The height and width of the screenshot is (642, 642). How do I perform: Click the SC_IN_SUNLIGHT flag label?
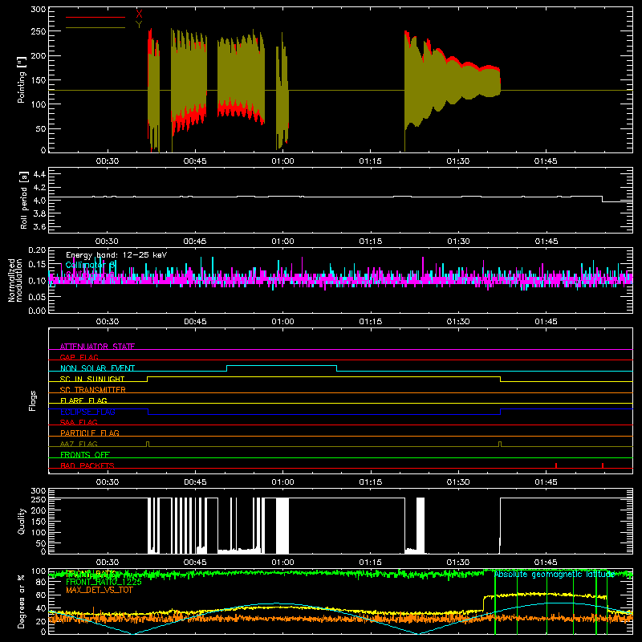[92, 379]
